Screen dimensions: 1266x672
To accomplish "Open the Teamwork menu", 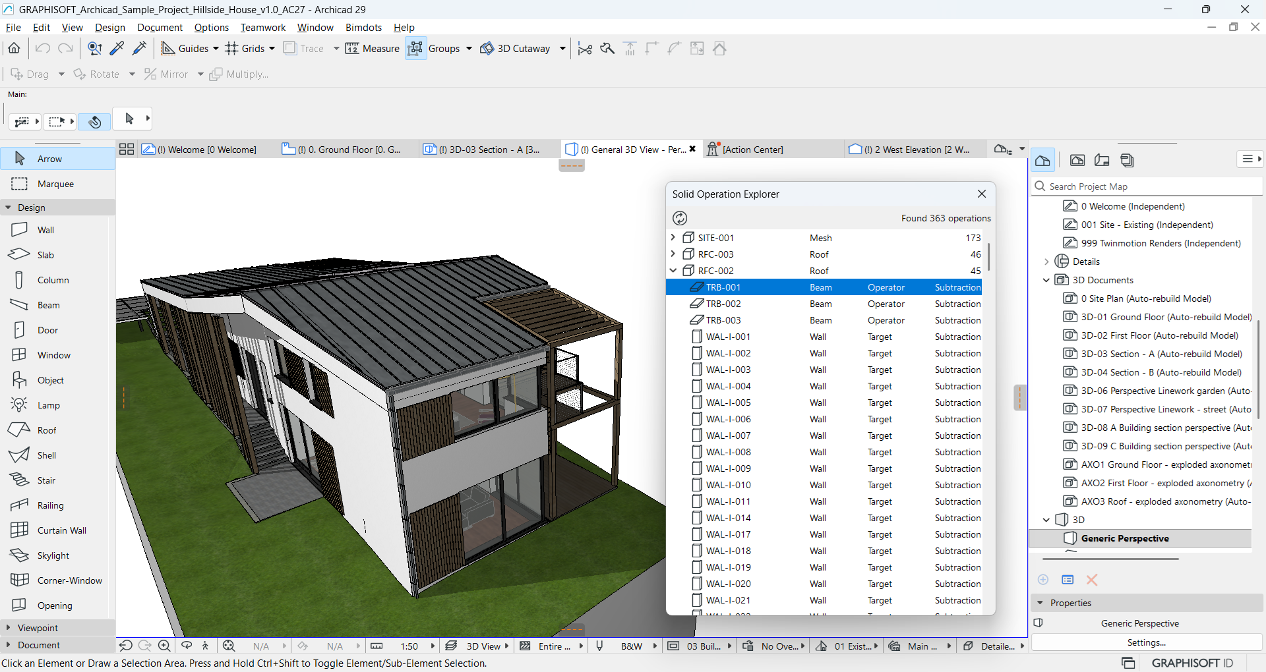I will click(262, 28).
